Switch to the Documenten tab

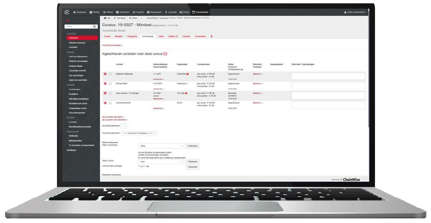click(200, 36)
